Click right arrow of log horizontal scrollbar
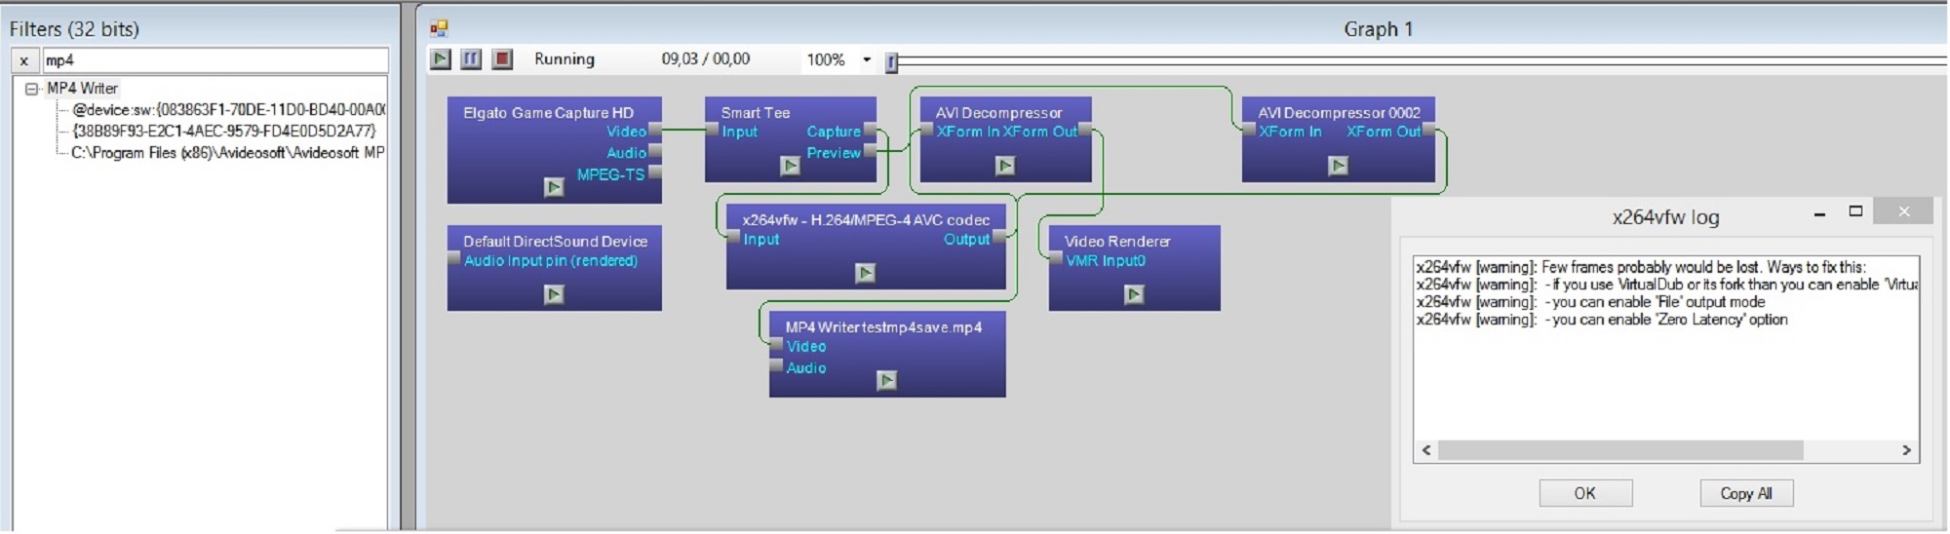The image size is (1950, 534). (x=1906, y=450)
